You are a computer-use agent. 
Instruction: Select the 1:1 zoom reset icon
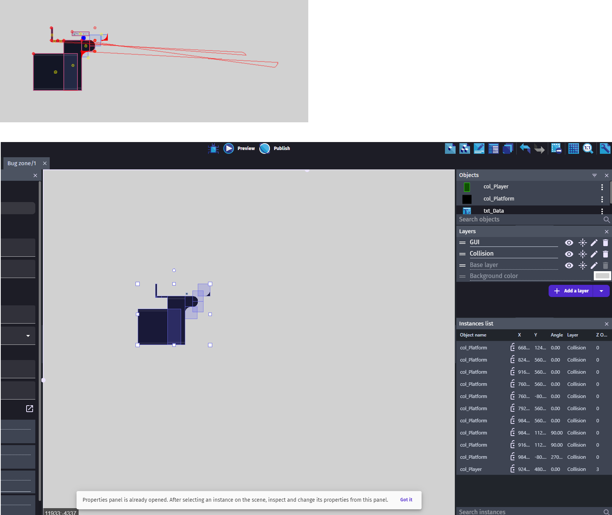coord(588,148)
